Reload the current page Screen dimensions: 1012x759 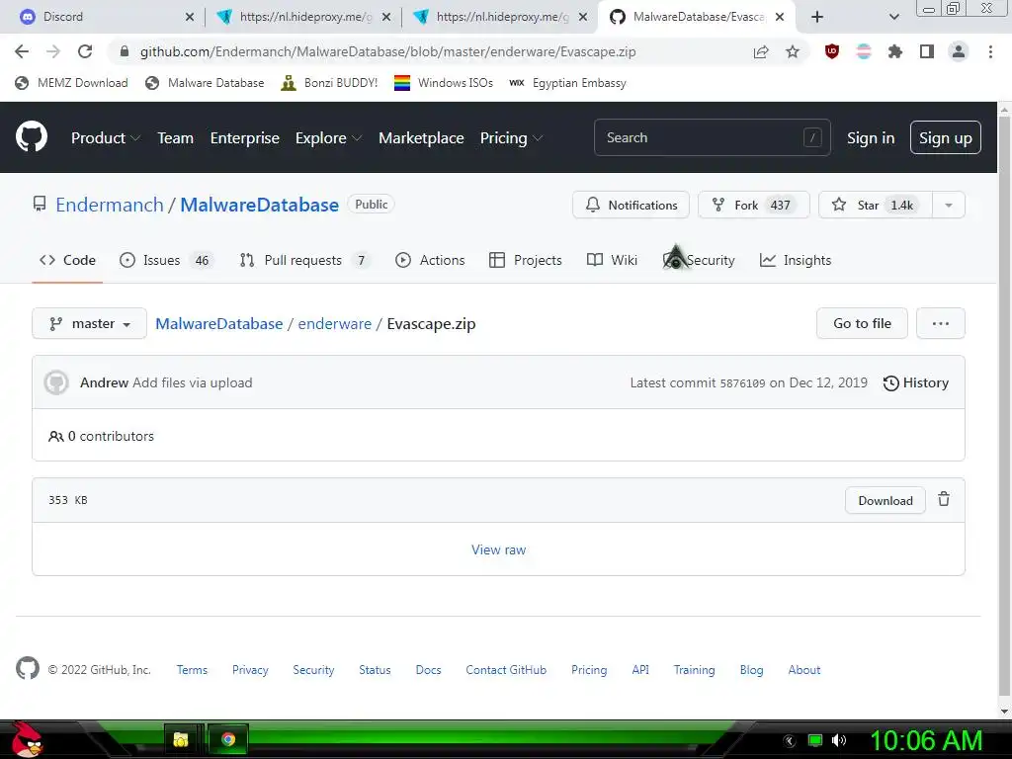click(x=85, y=51)
